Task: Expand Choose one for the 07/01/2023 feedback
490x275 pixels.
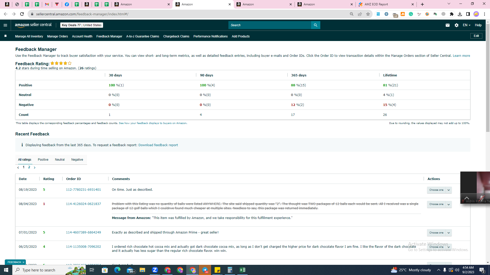Action: point(439,233)
